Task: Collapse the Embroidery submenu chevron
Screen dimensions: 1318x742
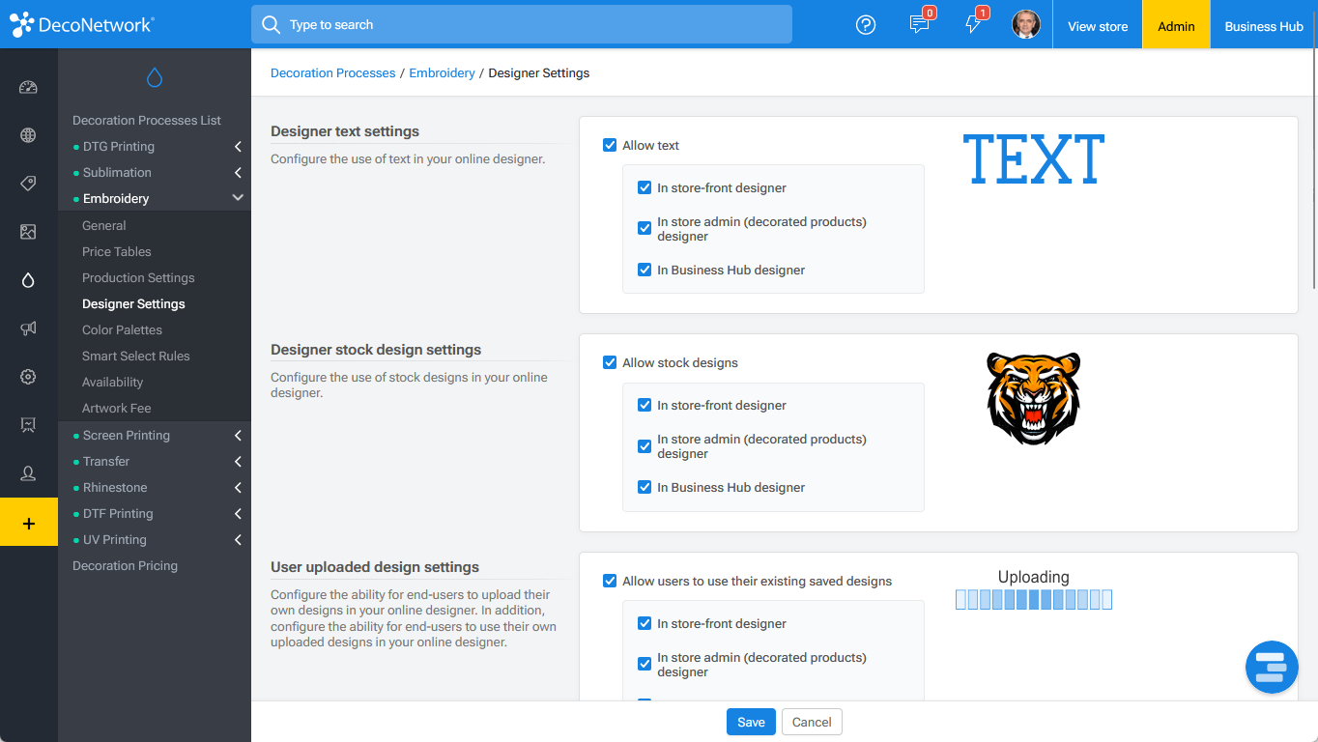Action: pyautogui.click(x=238, y=198)
